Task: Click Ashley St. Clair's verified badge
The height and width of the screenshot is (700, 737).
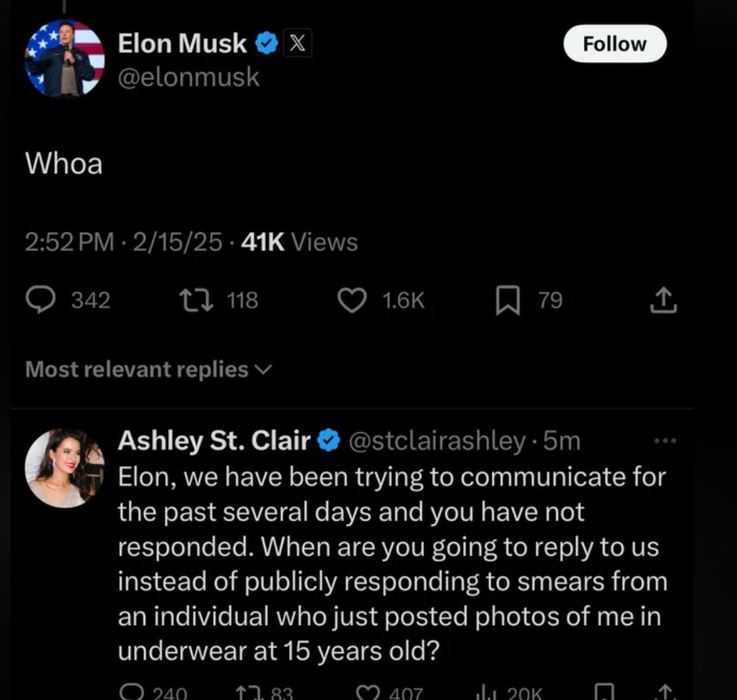Action: [x=329, y=441]
